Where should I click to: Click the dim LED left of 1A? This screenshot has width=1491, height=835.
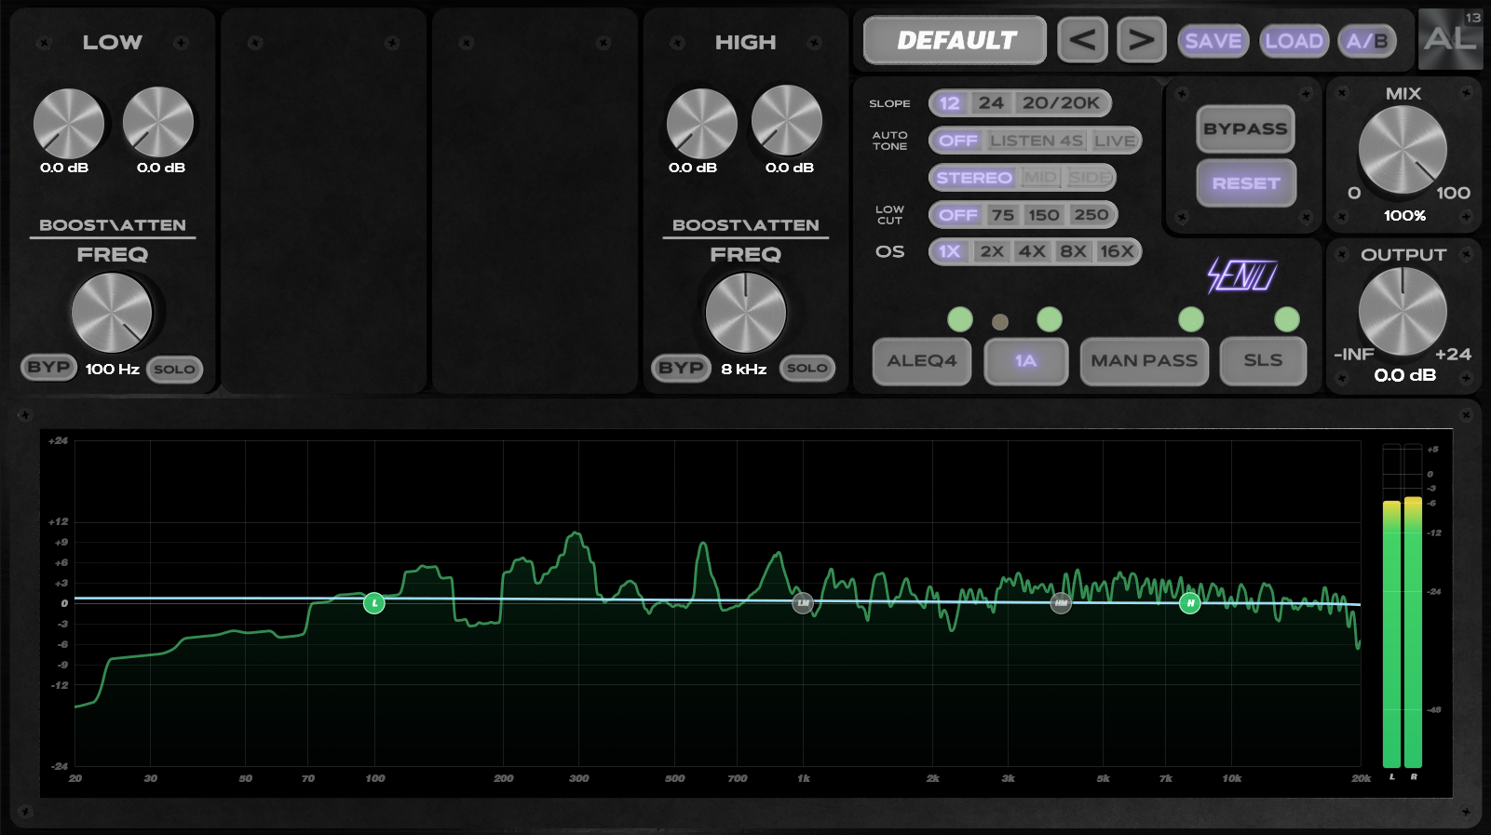pyautogui.click(x=1000, y=322)
